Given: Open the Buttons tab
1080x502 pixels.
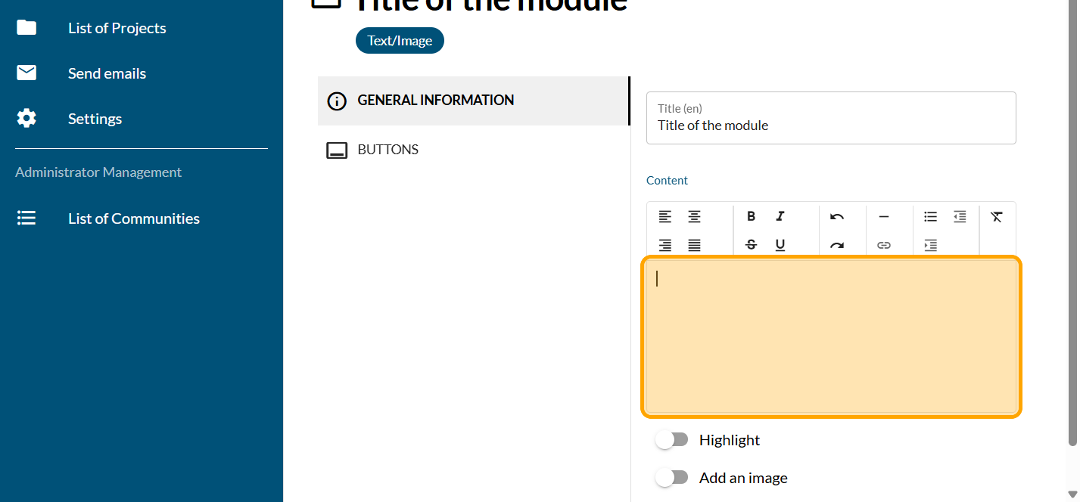Looking at the screenshot, I should point(387,150).
